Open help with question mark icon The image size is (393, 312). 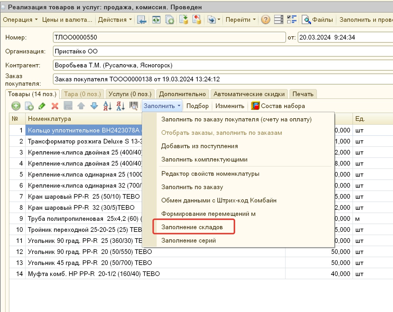266,20
